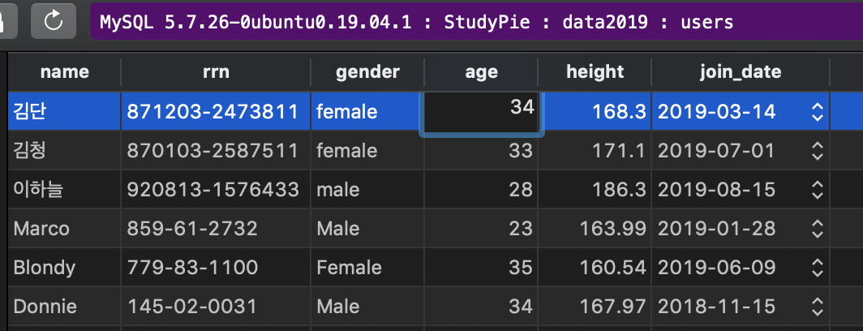Click the refresh table icon

[54, 21]
